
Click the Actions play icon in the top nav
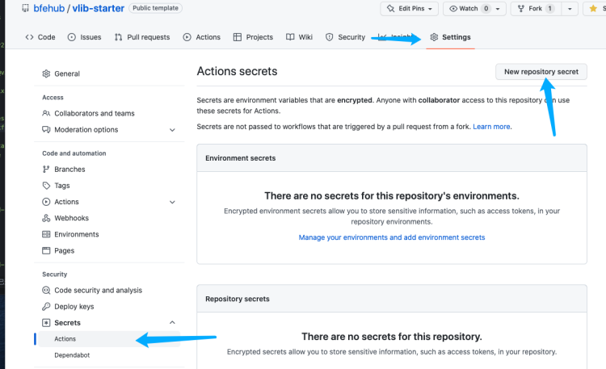tap(187, 37)
